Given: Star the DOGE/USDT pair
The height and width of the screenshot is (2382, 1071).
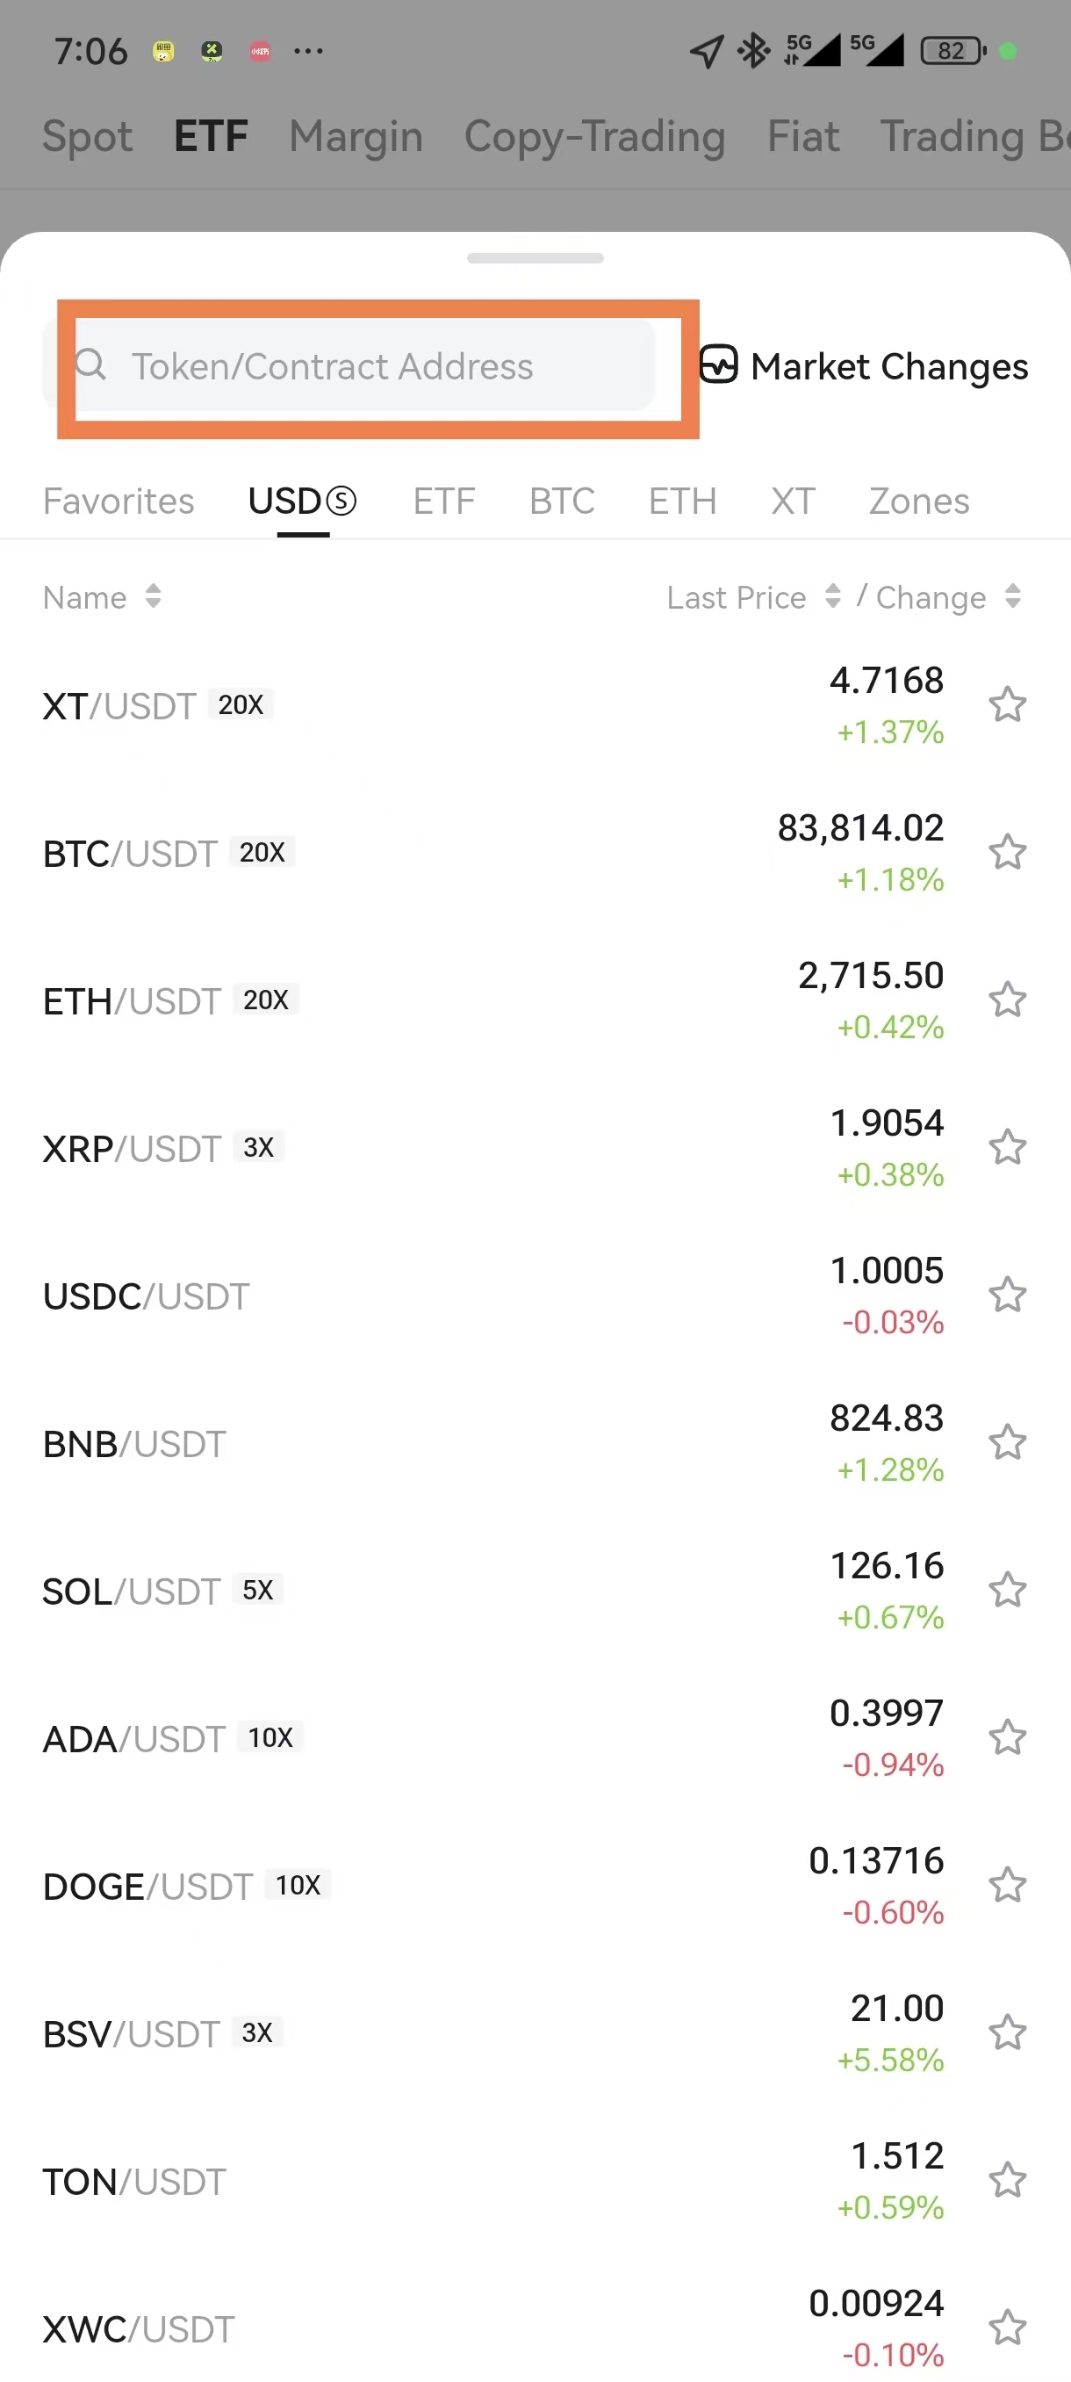Looking at the screenshot, I should [1007, 1885].
